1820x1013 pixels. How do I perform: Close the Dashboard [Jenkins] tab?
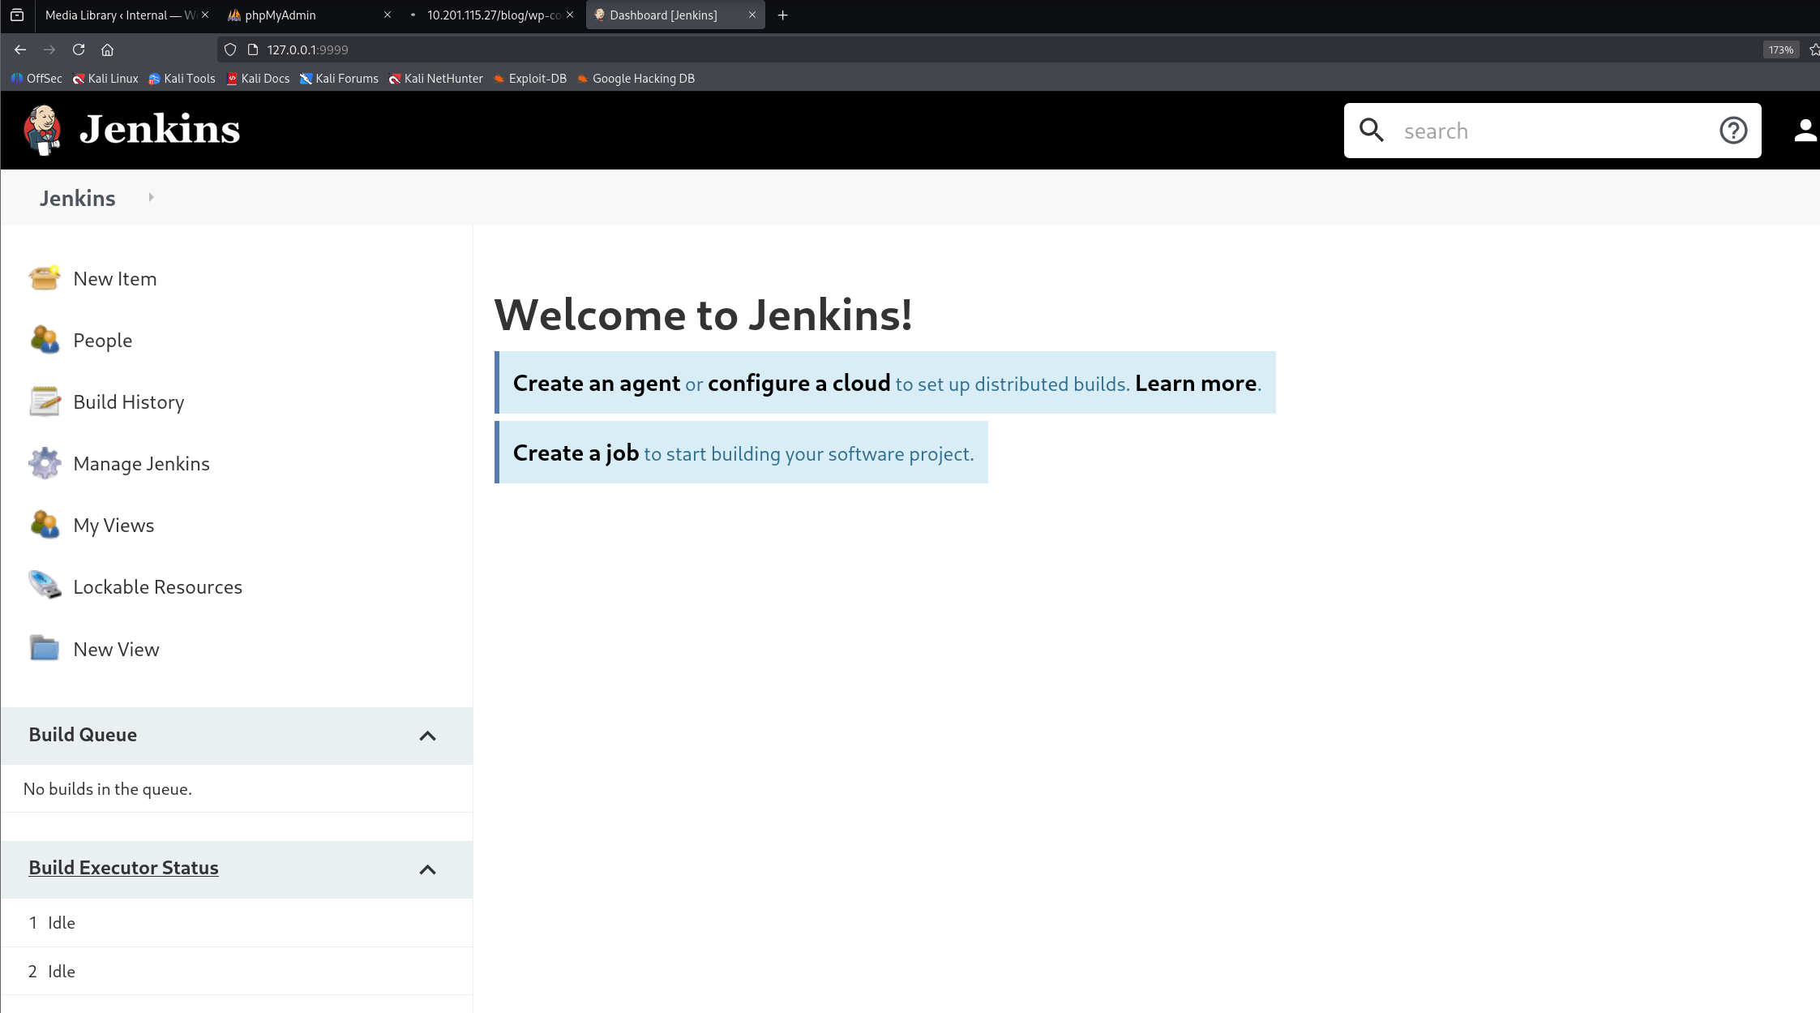click(752, 15)
